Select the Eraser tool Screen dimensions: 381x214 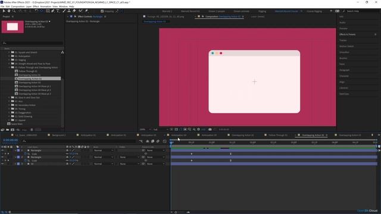pyautogui.click(x=74, y=11)
